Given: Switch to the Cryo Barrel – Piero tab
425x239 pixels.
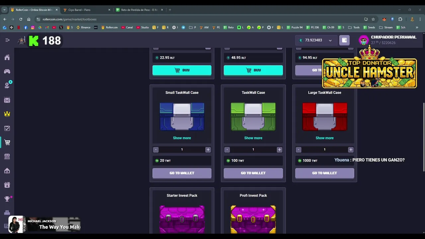Looking at the screenshot, I should click(x=86, y=10).
